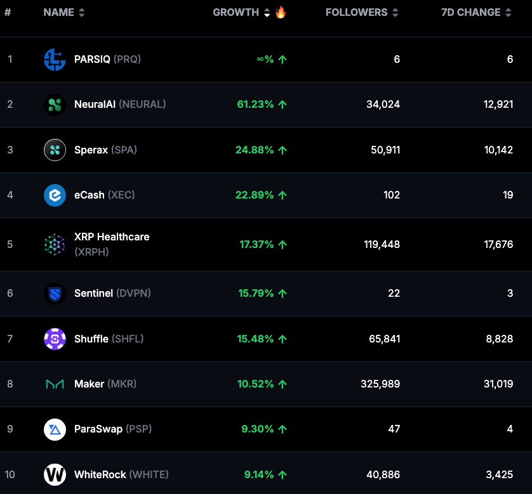532x494 pixels.
Task: Click the up arrow next to 15.79%
Action: click(x=283, y=294)
